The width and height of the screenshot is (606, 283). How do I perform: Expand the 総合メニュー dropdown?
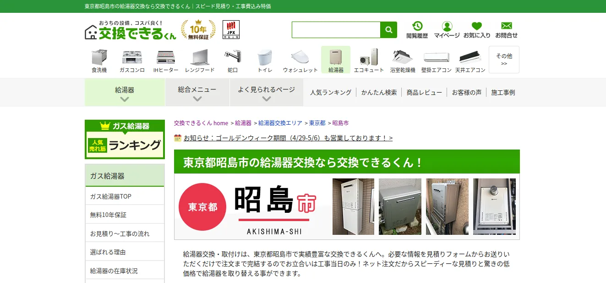(197, 92)
